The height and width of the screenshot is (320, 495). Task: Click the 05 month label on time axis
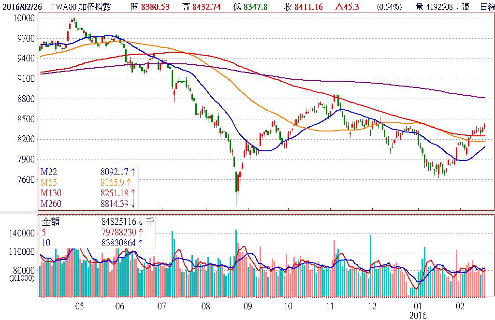tap(80, 306)
